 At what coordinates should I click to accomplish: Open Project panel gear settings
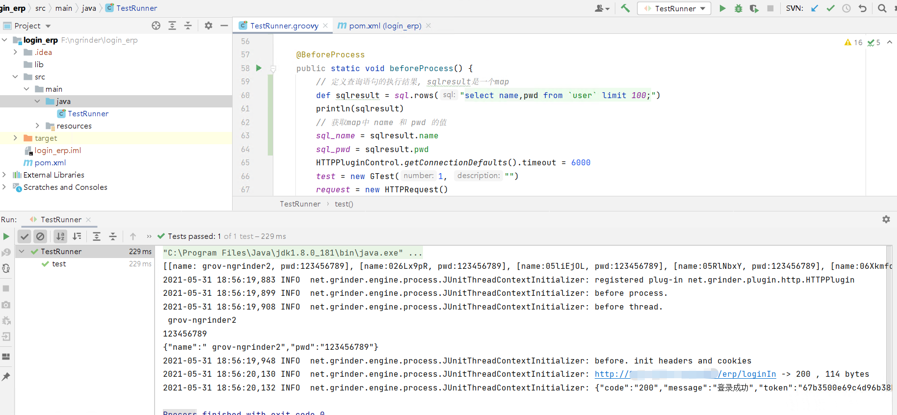pos(209,26)
